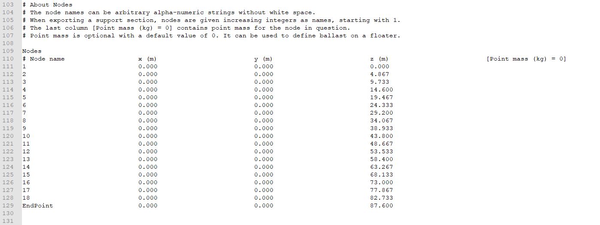Click the '[Point mass (kg) = 0]' header text
Image resolution: width=600 pixels, height=225 pixels.
point(526,59)
